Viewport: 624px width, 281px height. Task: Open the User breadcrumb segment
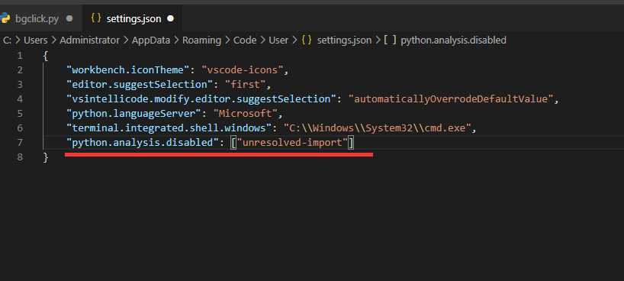(278, 40)
